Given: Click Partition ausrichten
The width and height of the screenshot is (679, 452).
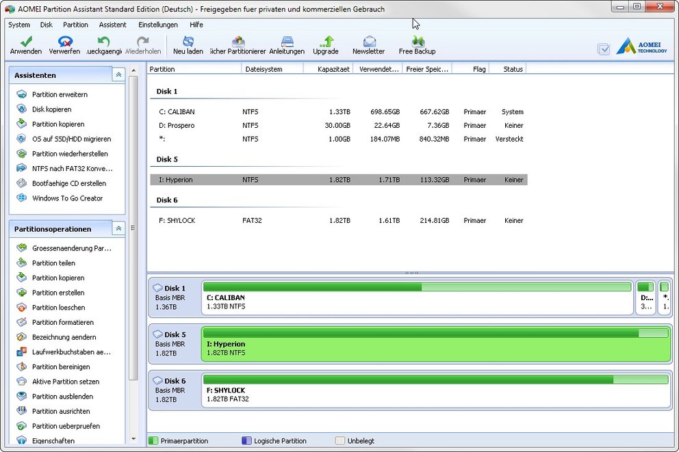Looking at the screenshot, I should click(x=61, y=411).
